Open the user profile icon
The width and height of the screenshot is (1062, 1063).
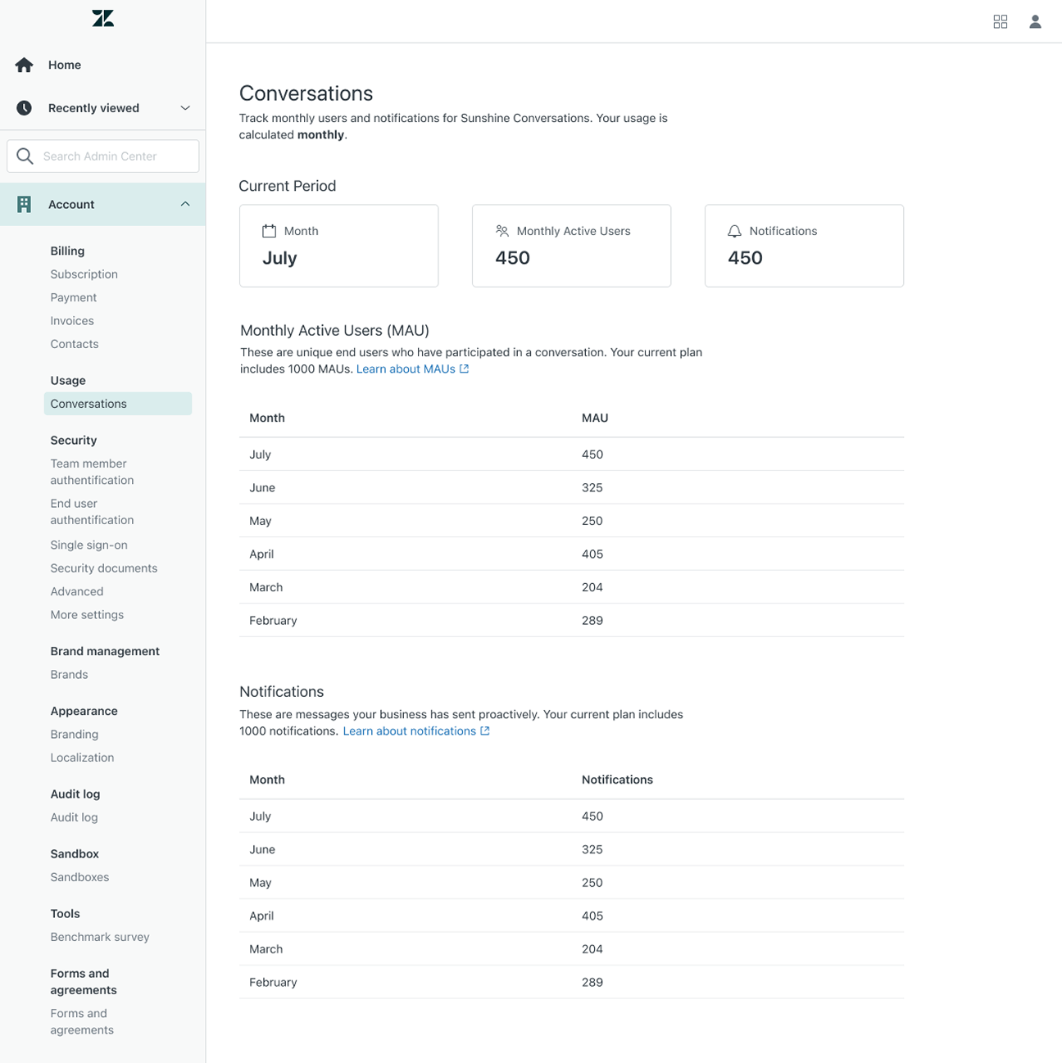1035,22
